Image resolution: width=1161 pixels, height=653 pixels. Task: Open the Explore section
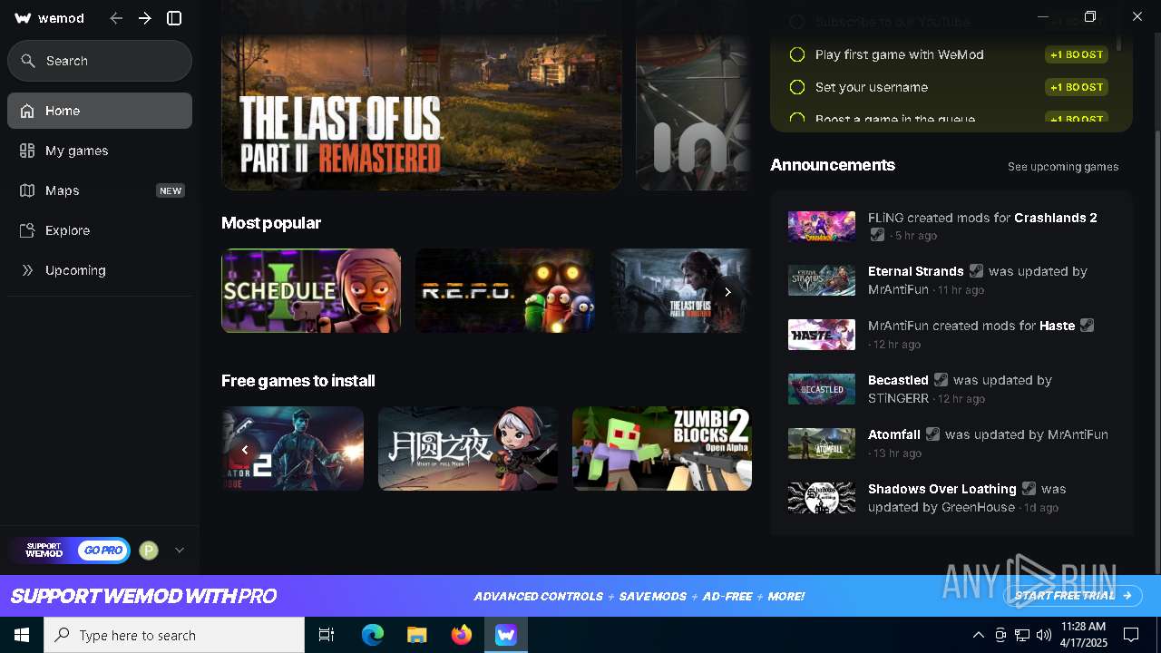100,230
